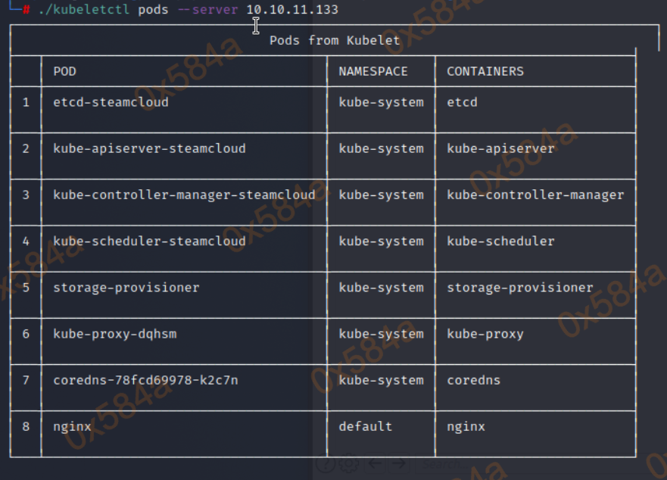Click the CONTAINERS column header
This screenshot has height=480, width=667.
(485, 71)
